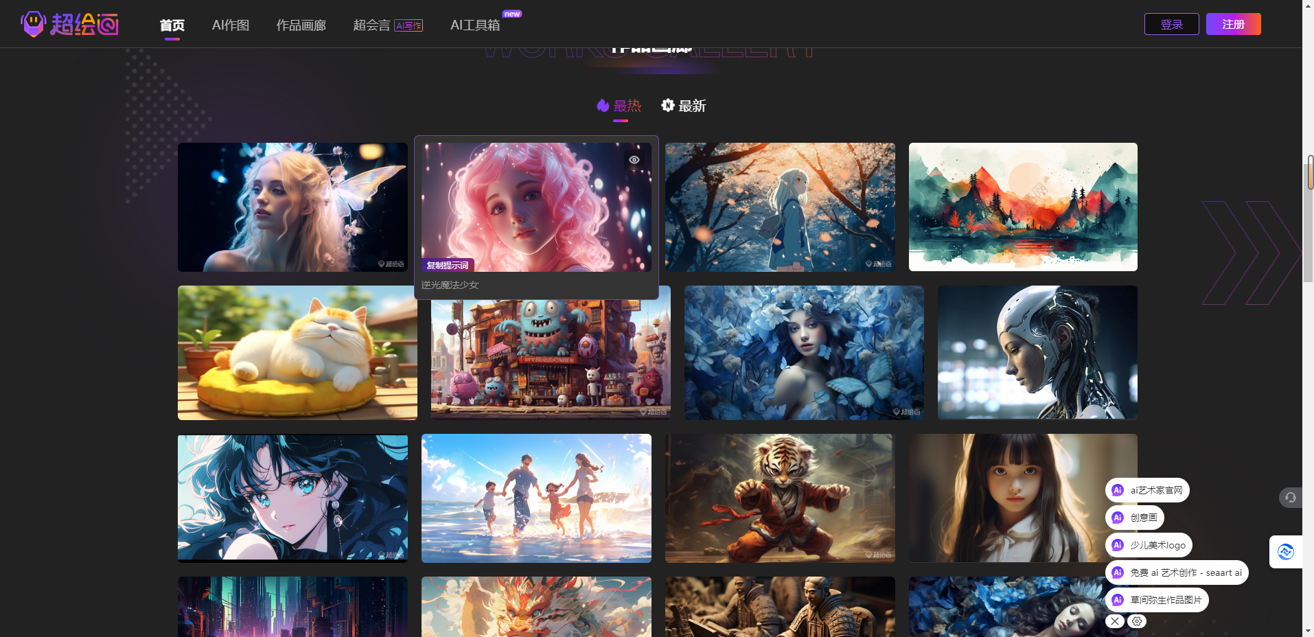
Task: Open the AI作图 menu item
Action: point(231,25)
